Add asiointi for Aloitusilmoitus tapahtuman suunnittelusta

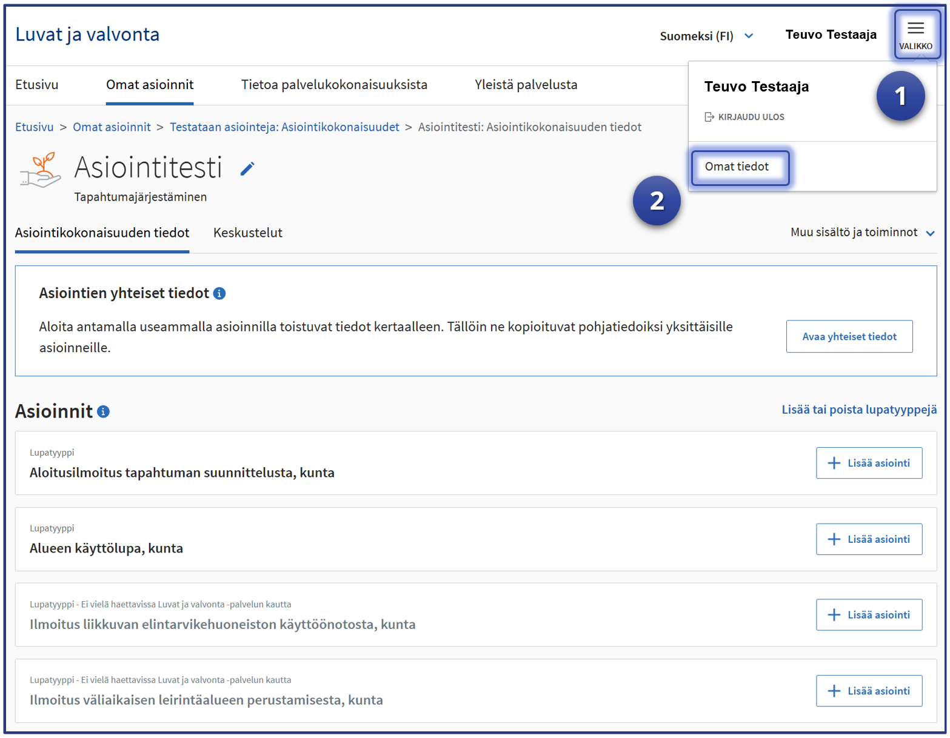click(868, 464)
